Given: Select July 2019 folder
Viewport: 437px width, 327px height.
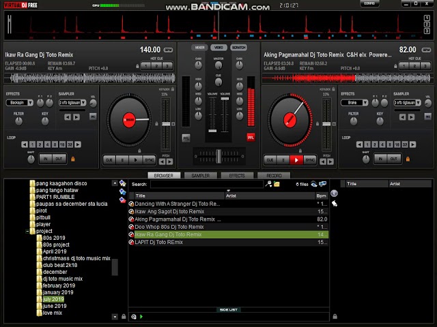Looking at the screenshot, I should (53, 300).
